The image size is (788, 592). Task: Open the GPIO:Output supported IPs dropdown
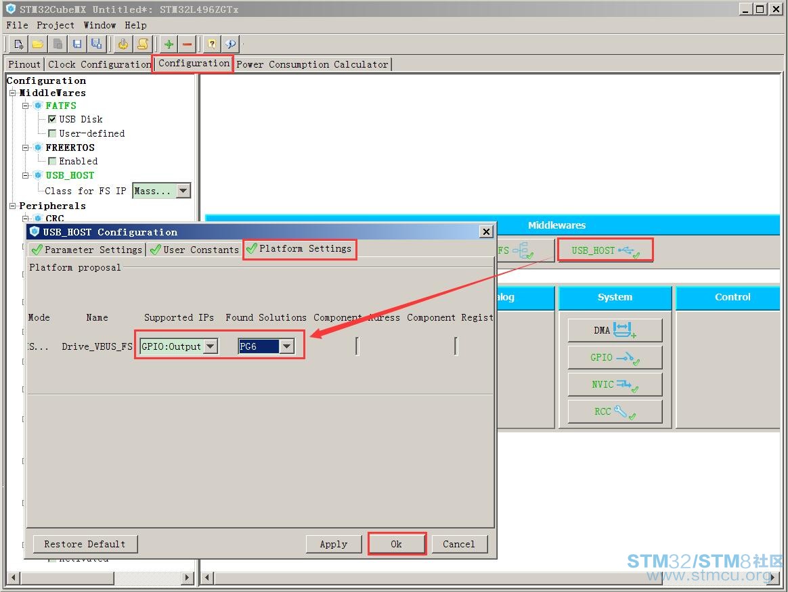[x=211, y=346]
